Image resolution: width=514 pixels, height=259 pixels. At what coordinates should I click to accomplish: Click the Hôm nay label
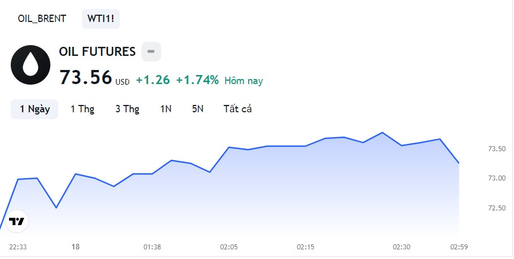coord(244,81)
